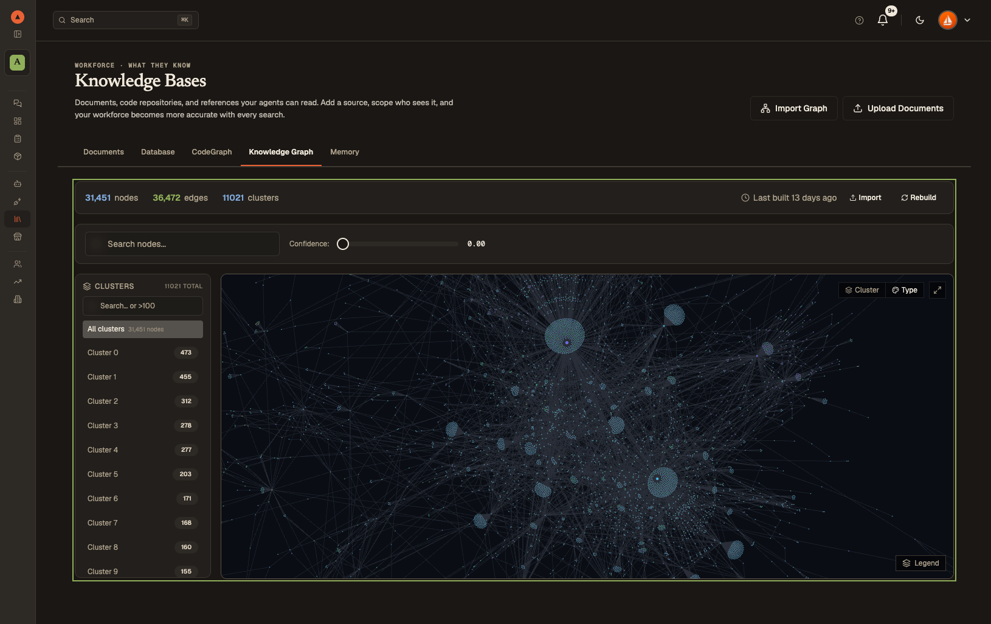Click the orange user avatar

[x=947, y=20]
